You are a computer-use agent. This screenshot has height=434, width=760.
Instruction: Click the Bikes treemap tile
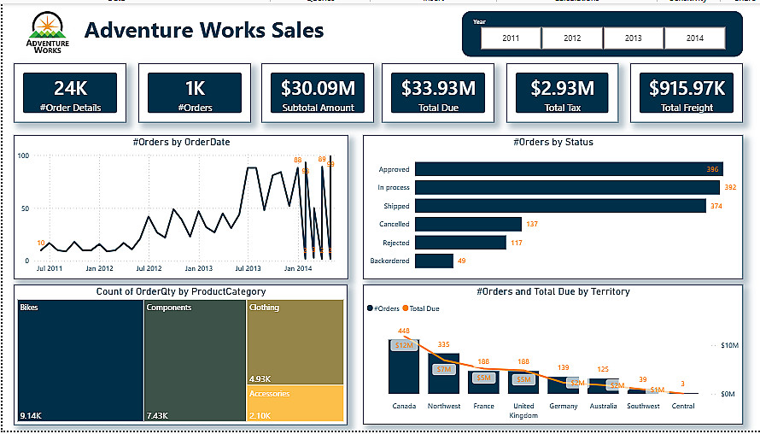tap(80, 361)
